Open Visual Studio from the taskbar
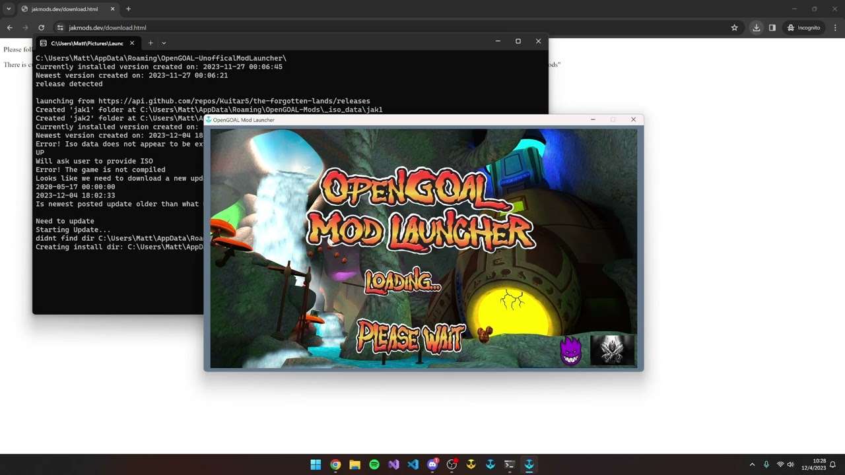The width and height of the screenshot is (845, 475). pyautogui.click(x=393, y=464)
